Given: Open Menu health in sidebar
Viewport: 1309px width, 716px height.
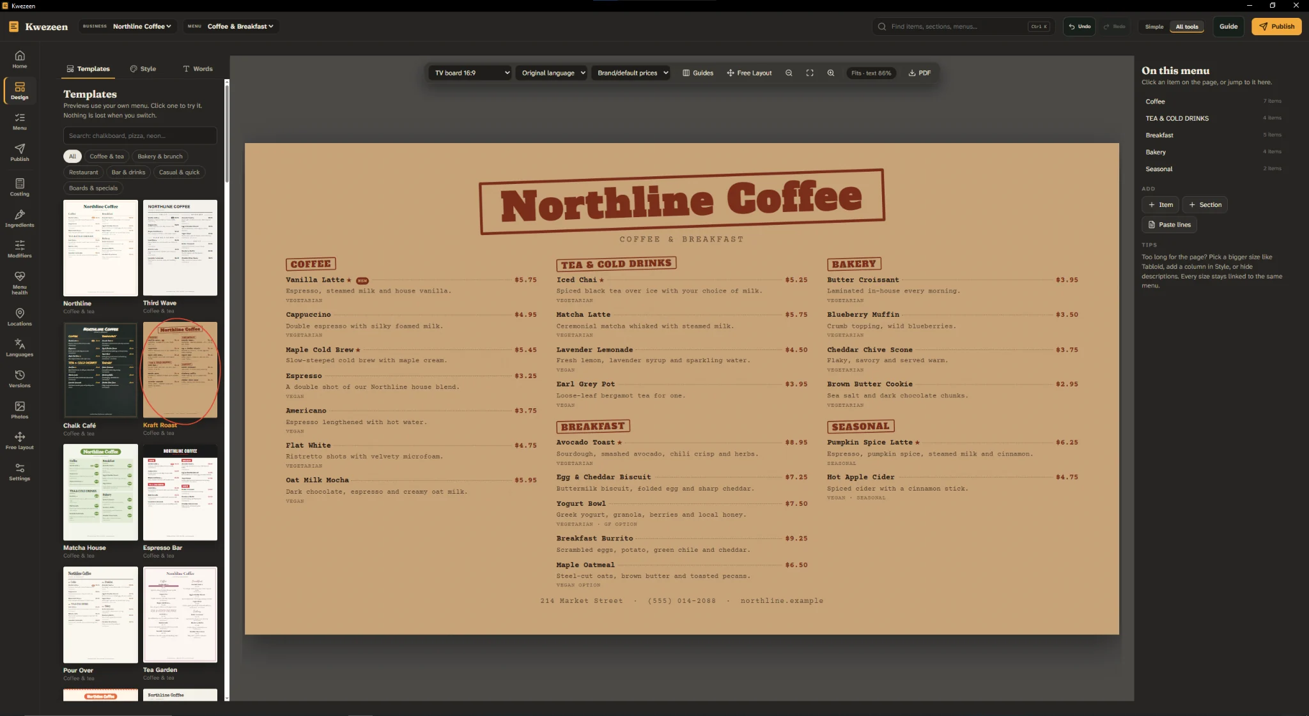Looking at the screenshot, I should [x=20, y=283].
